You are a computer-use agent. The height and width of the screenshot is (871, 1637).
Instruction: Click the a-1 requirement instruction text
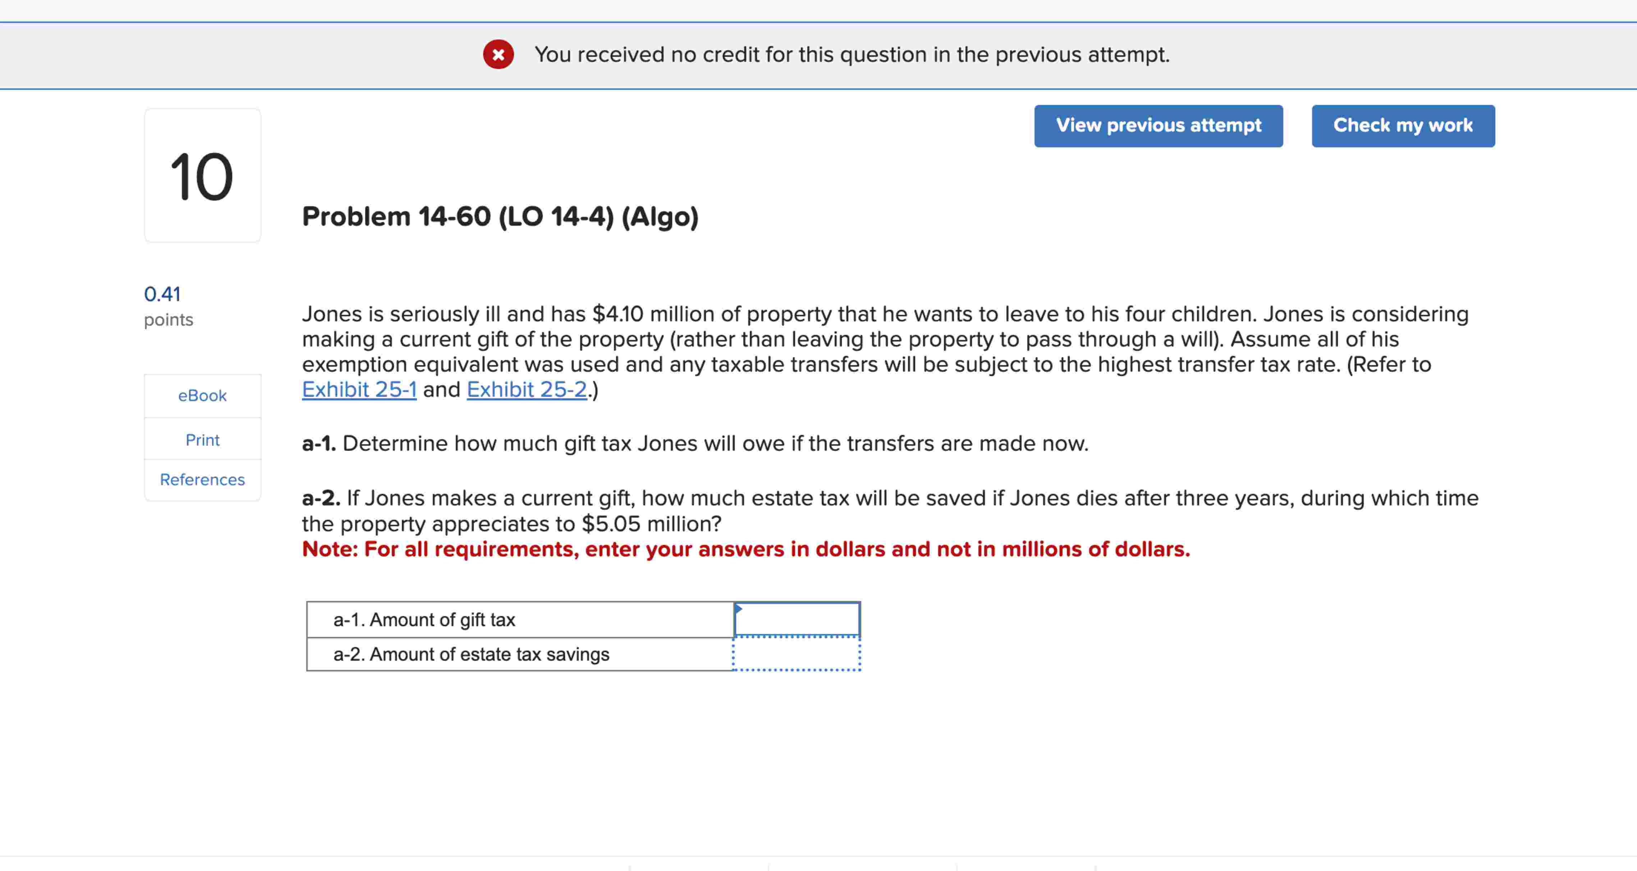point(695,443)
